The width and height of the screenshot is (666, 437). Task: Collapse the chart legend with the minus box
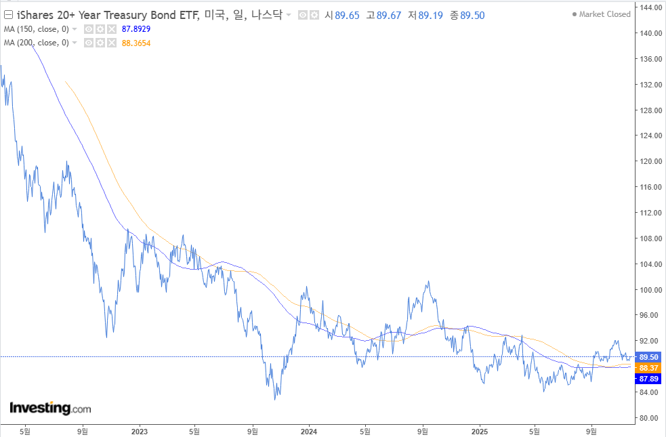click(8, 16)
